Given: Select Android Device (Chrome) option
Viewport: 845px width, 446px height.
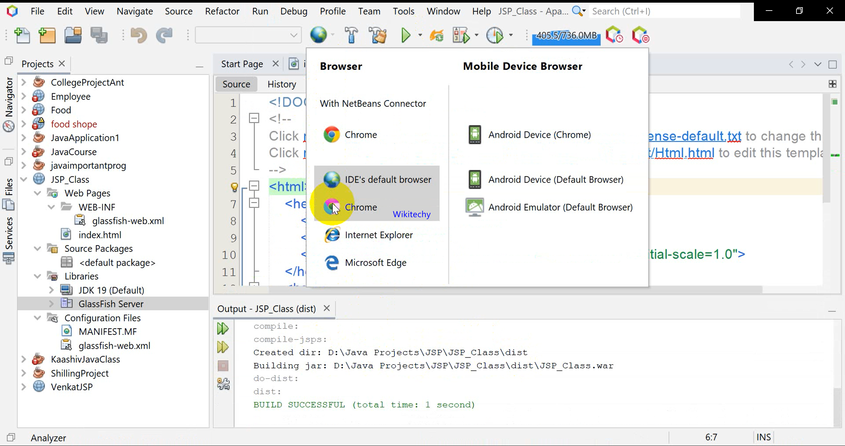Looking at the screenshot, I should tap(539, 135).
